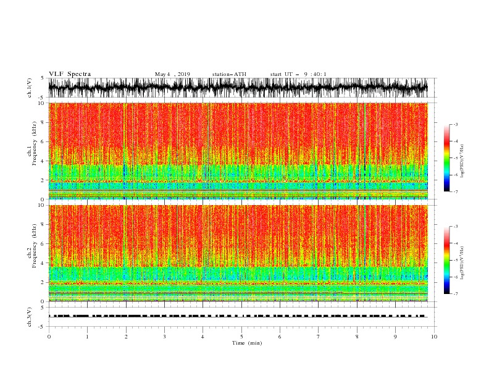Click the "station=ATH" header label
The image size is (489, 378).
tap(229, 74)
